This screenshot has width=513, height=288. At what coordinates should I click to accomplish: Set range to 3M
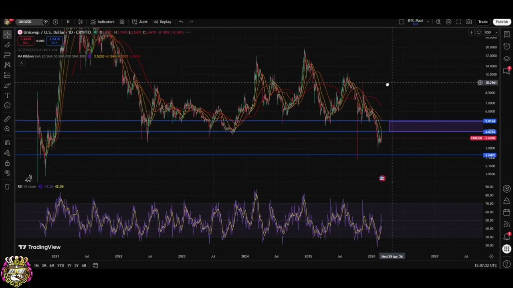click(44, 266)
